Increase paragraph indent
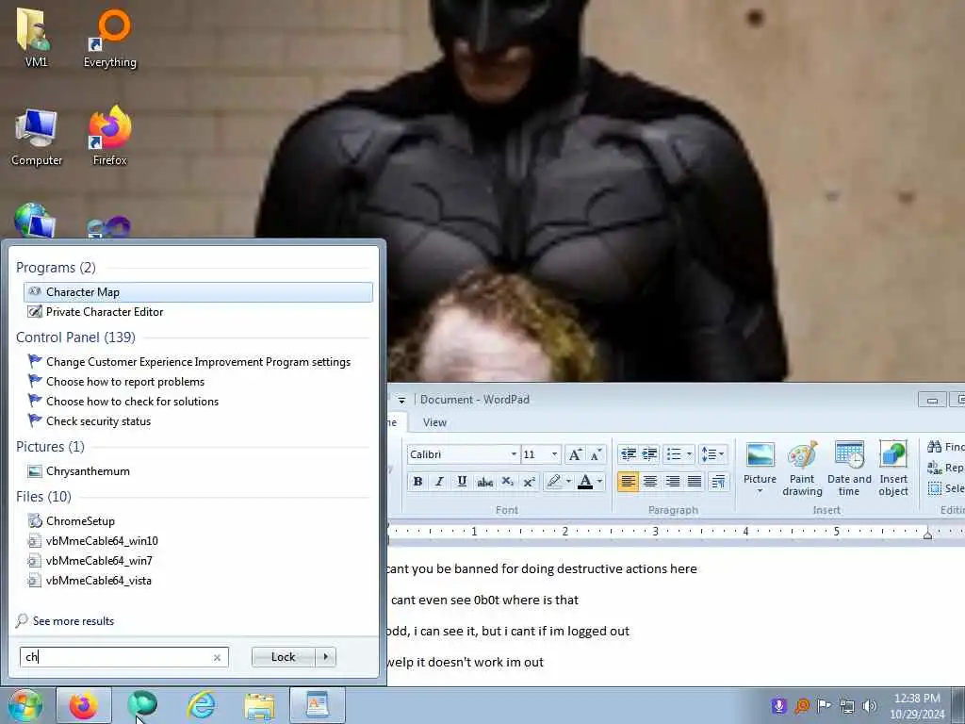 (650, 454)
